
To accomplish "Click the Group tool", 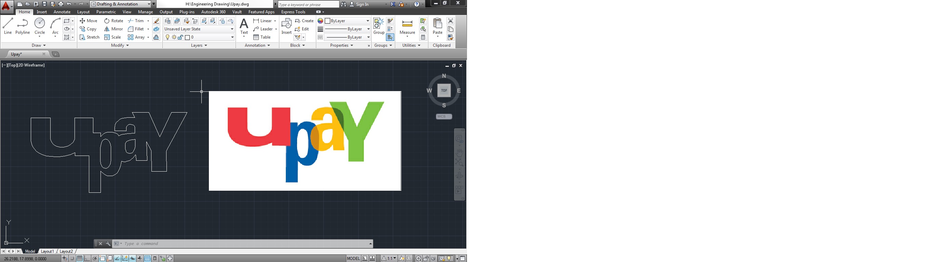I will (379, 26).
